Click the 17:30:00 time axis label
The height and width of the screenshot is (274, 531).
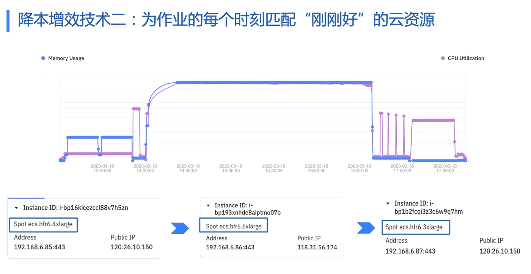click(x=445, y=168)
